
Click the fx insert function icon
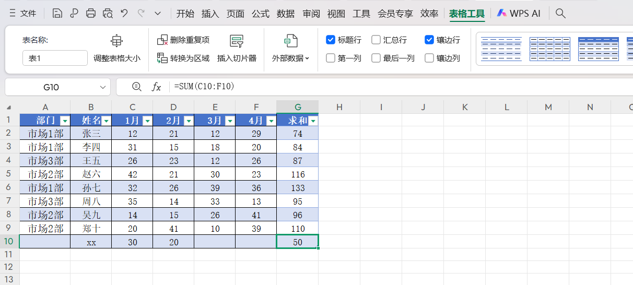click(x=156, y=87)
